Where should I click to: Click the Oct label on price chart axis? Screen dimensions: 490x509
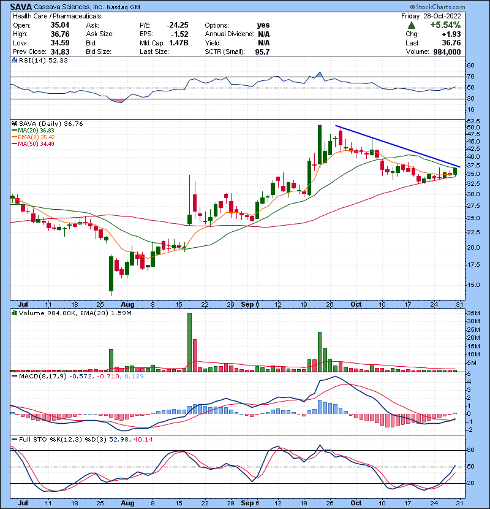[x=356, y=305]
